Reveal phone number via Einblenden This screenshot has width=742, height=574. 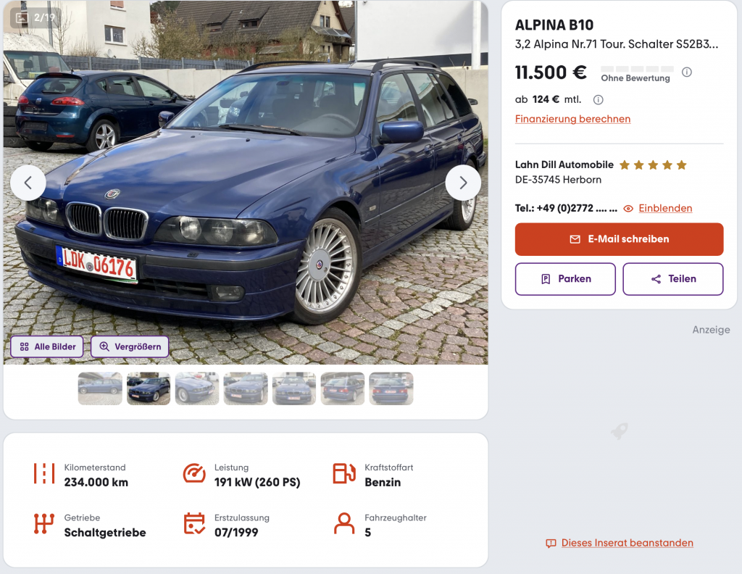665,208
